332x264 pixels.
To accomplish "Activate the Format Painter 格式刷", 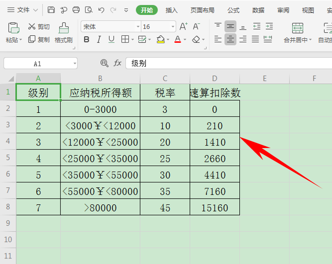I will (63, 33).
